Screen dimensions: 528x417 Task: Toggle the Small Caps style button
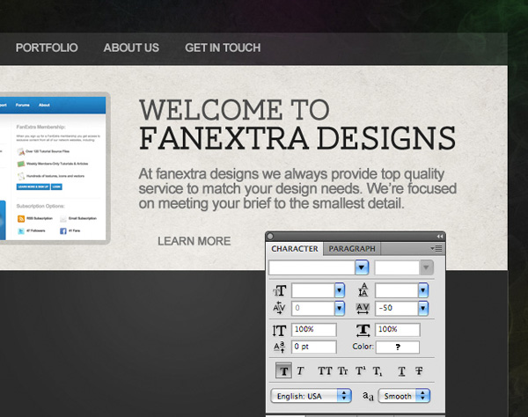pos(343,371)
